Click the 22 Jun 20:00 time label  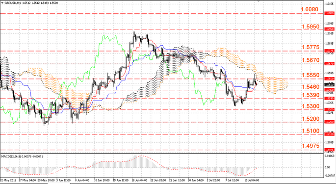click(x=158, y=181)
